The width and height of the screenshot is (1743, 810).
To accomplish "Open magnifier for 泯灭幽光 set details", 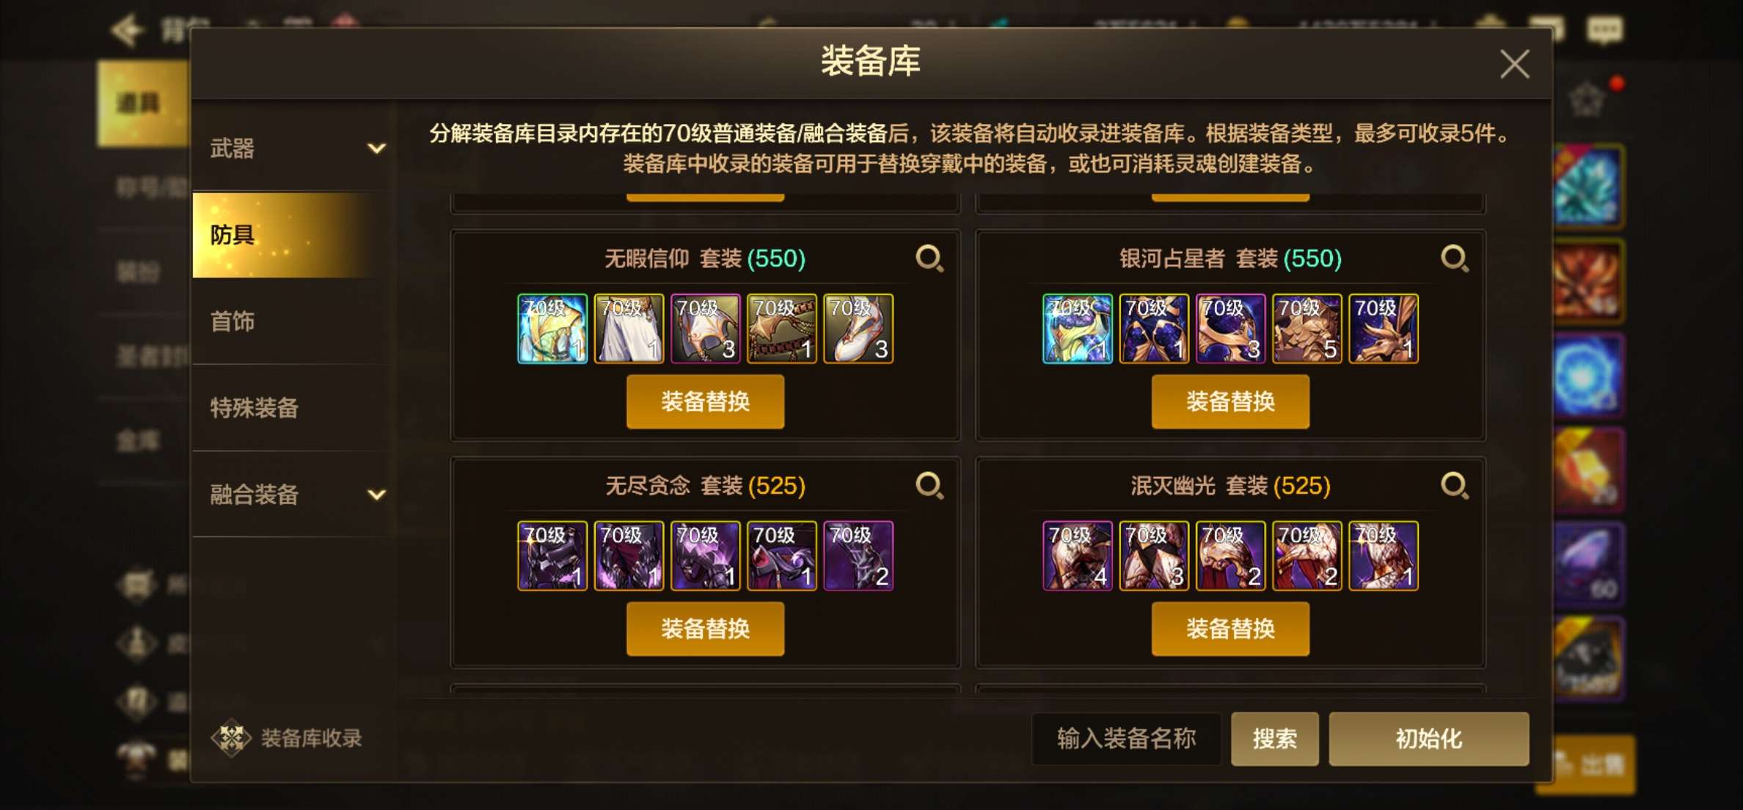I will coord(1455,486).
